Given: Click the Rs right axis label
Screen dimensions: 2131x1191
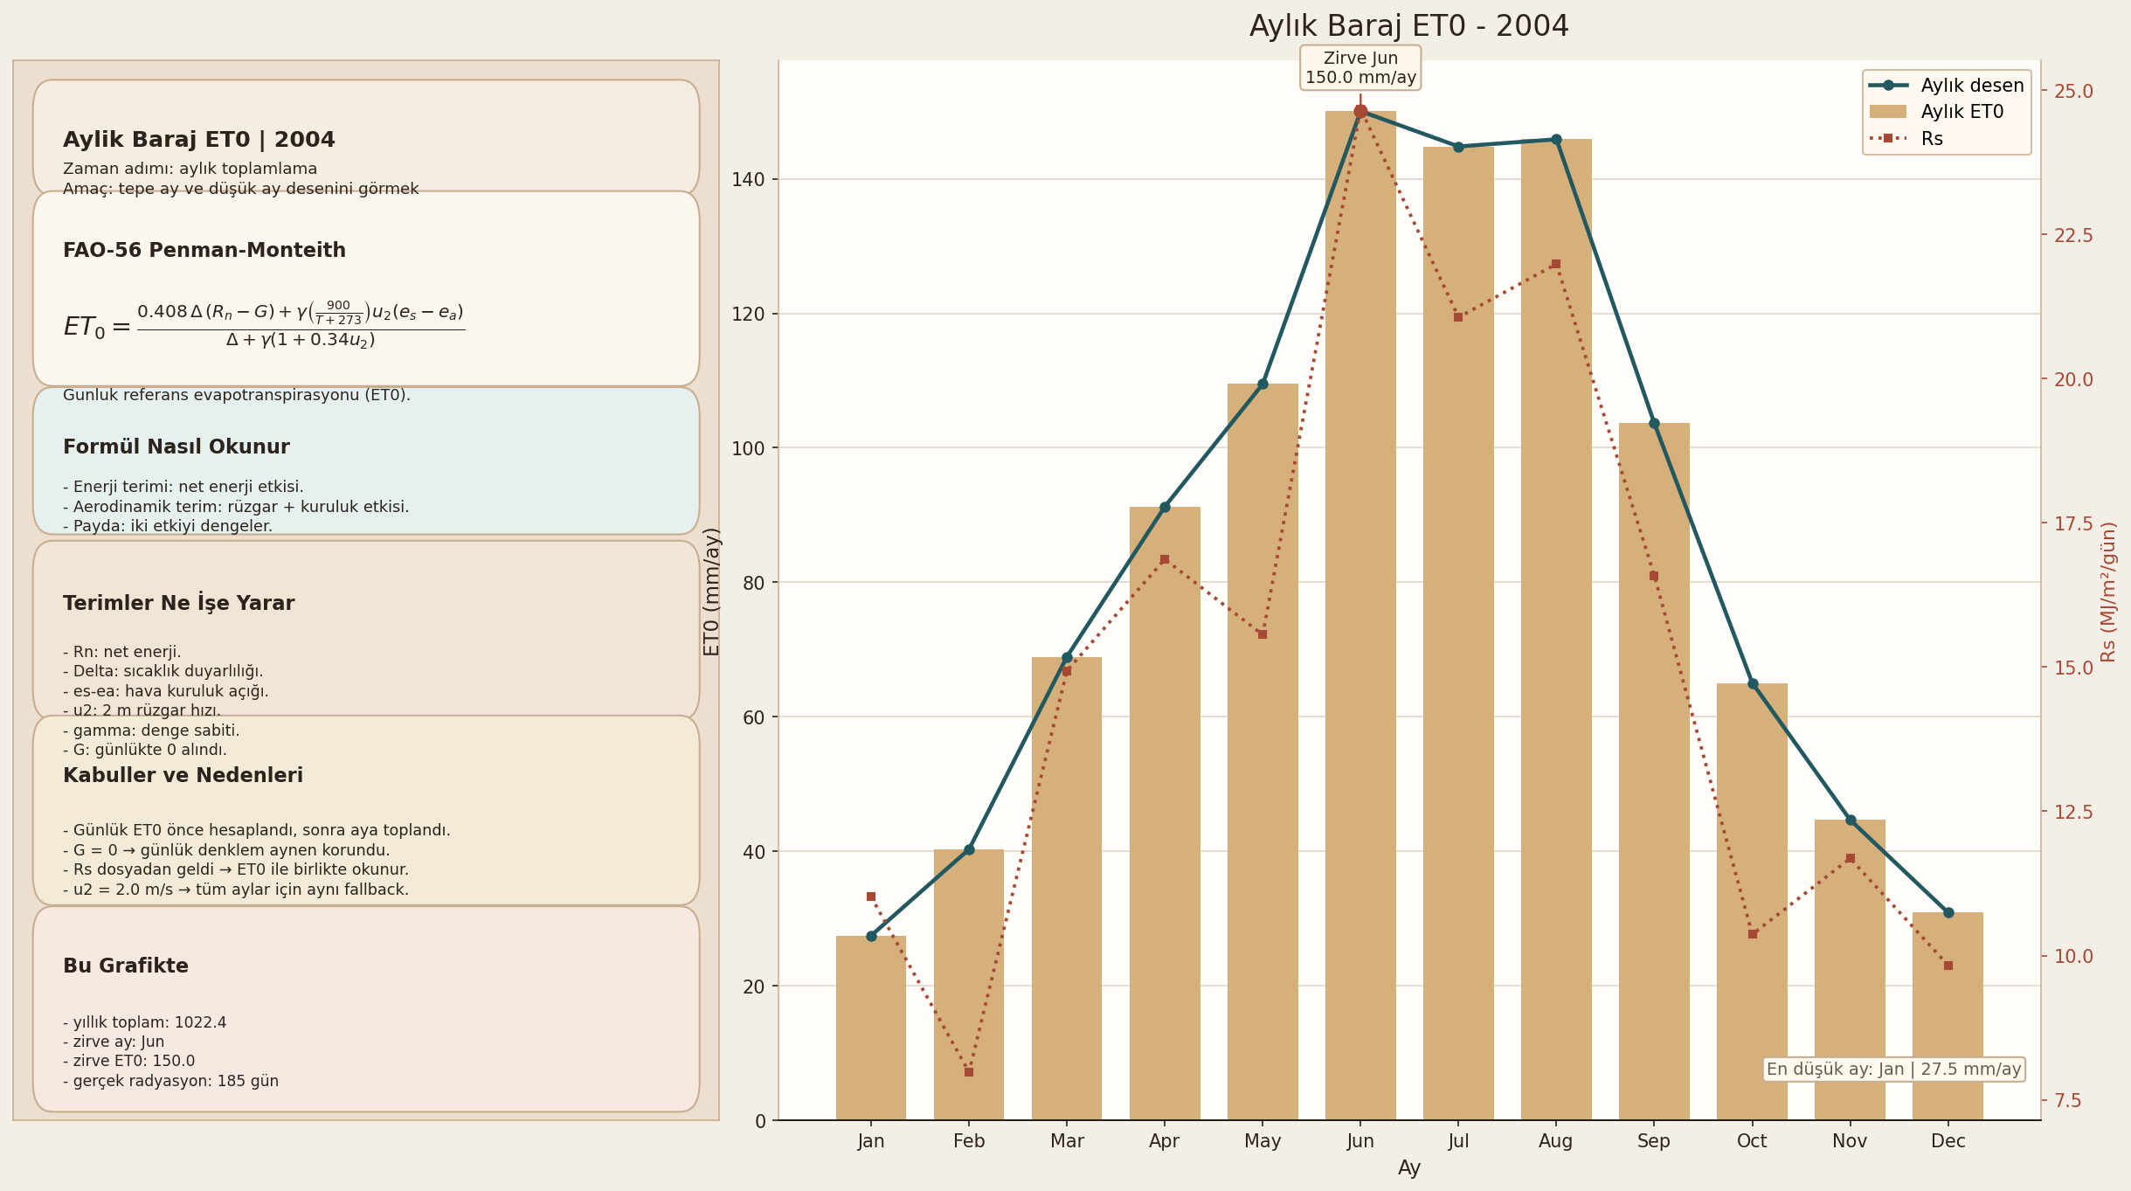Looking at the screenshot, I should click(2108, 592).
